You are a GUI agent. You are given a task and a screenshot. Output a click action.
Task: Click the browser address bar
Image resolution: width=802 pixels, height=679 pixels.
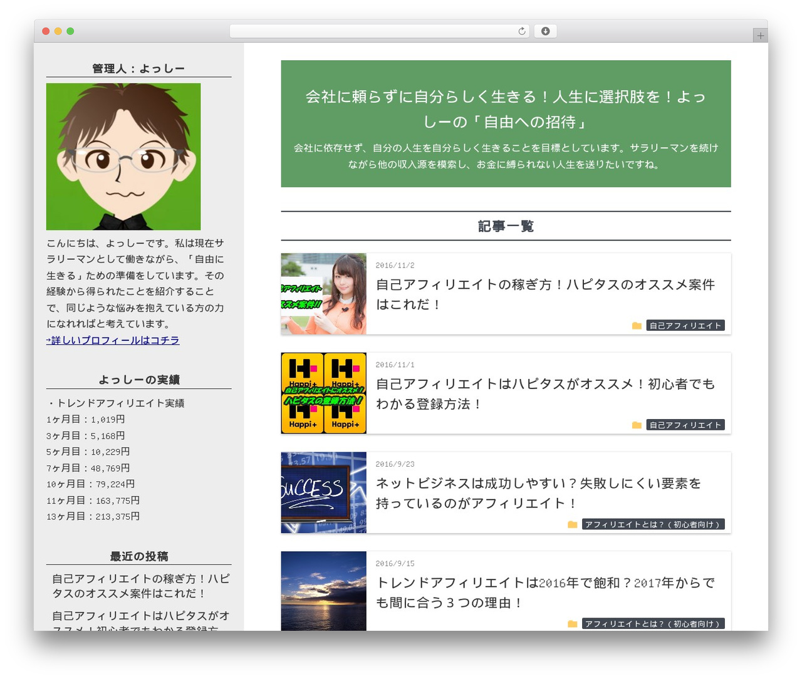click(x=380, y=31)
